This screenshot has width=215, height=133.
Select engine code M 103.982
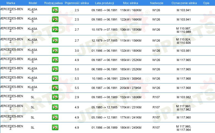coord(184,97)
